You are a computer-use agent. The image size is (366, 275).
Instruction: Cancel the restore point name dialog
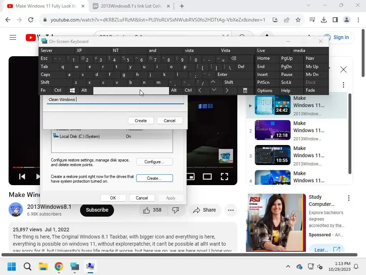[169, 121]
